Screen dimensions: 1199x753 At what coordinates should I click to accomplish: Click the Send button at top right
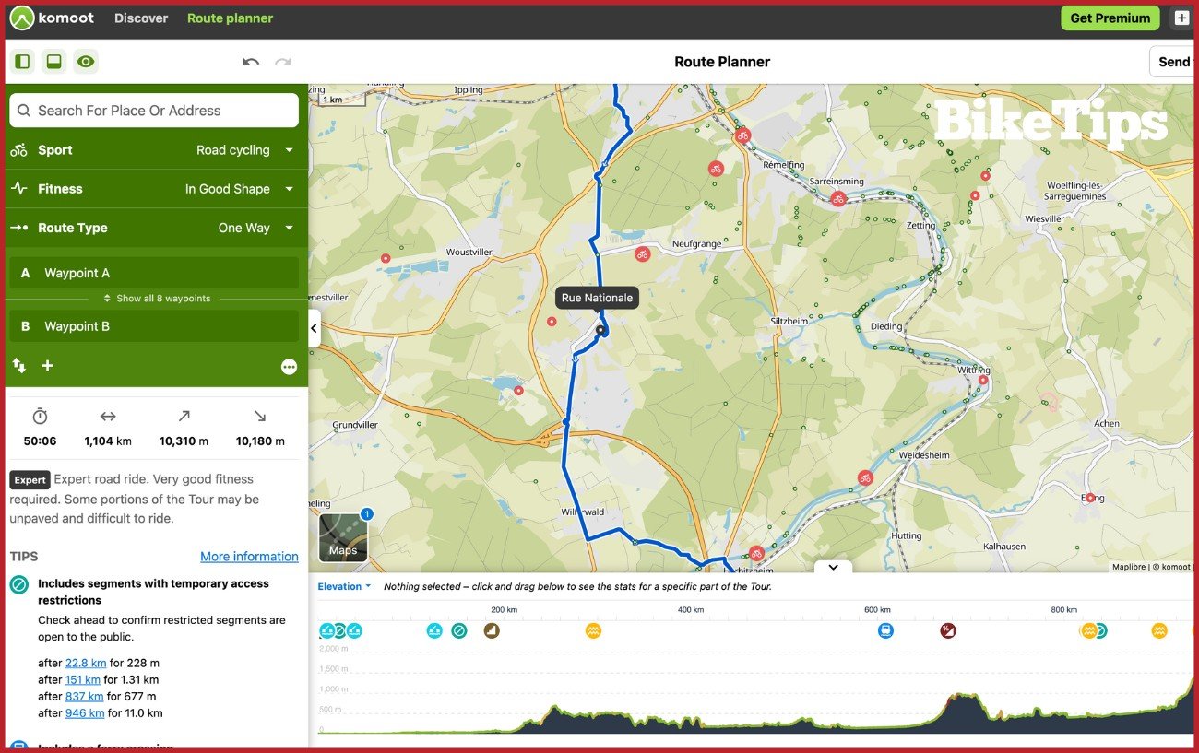click(x=1173, y=62)
